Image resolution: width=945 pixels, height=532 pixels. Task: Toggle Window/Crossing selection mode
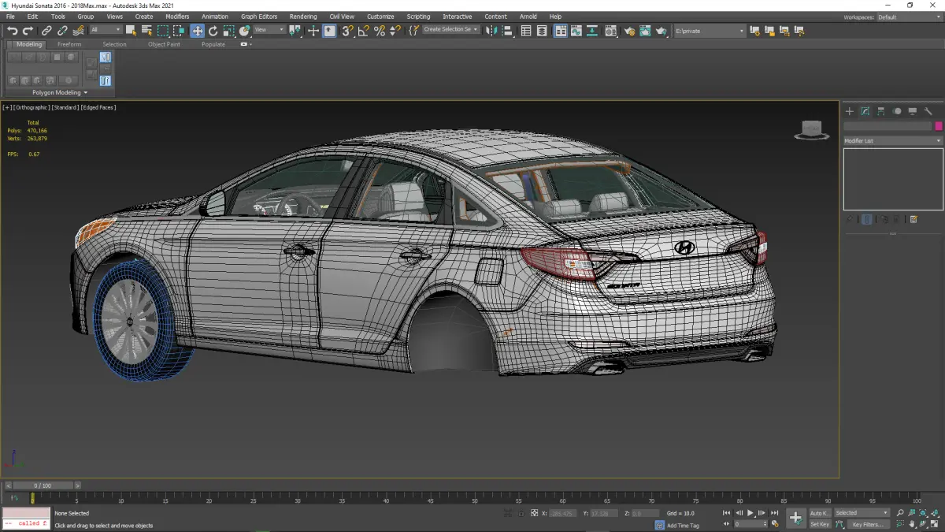click(179, 31)
